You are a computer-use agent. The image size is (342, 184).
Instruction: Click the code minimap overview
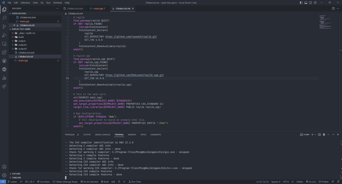point(323,20)
